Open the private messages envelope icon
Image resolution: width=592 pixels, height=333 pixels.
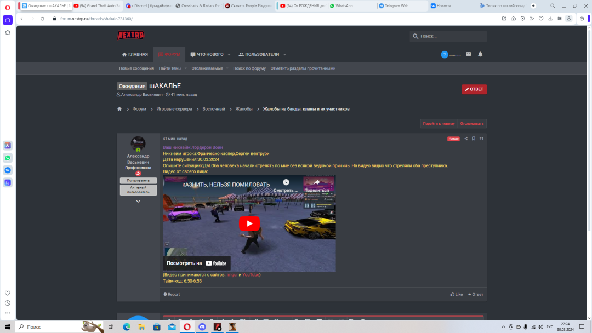click(x=468, y=54)
